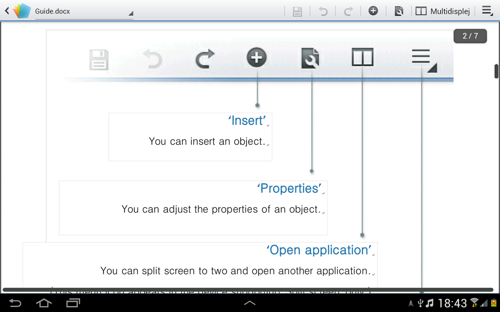Click the 2 / 7 page indicator

(470, 36)
